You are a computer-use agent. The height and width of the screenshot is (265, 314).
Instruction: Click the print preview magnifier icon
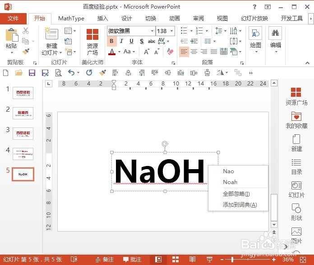[58, 73]
